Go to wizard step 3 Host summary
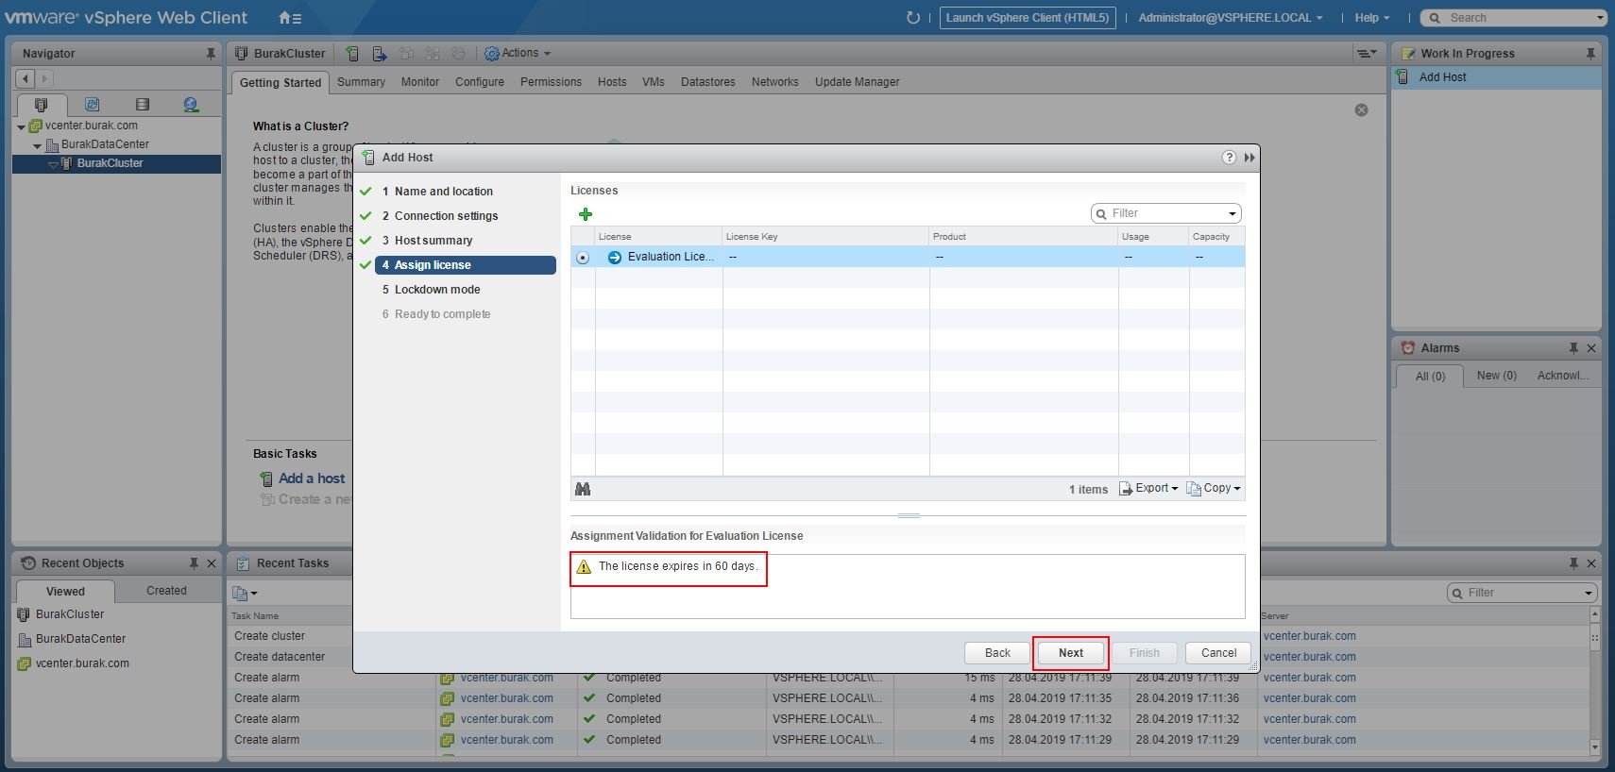 click(x=433, y=241)
